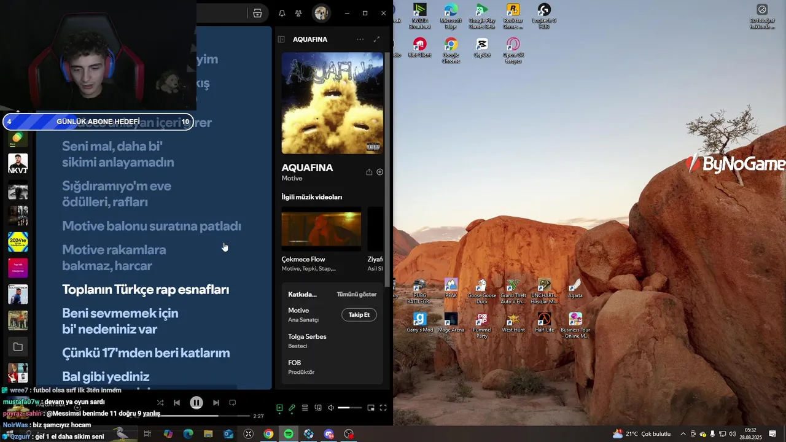Open Google Chrome desktop shortcut
This screenshot has width=786, height=442.
pos(451,51)
